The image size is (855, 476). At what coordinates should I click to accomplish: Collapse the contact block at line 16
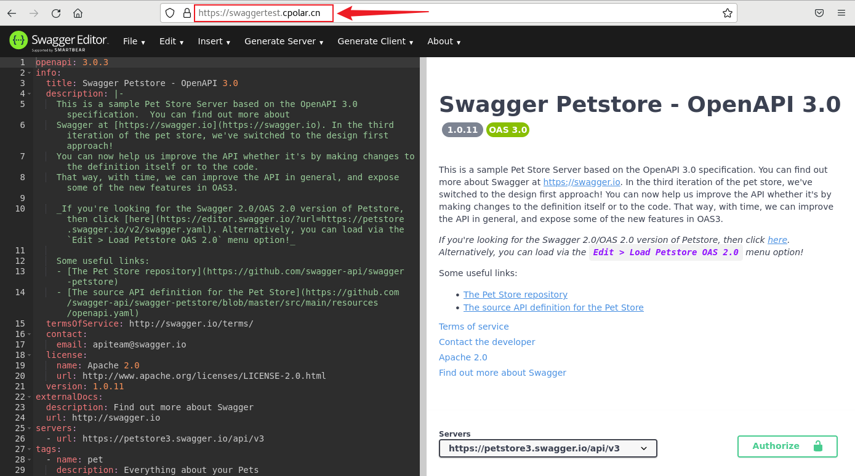[29, 334]
